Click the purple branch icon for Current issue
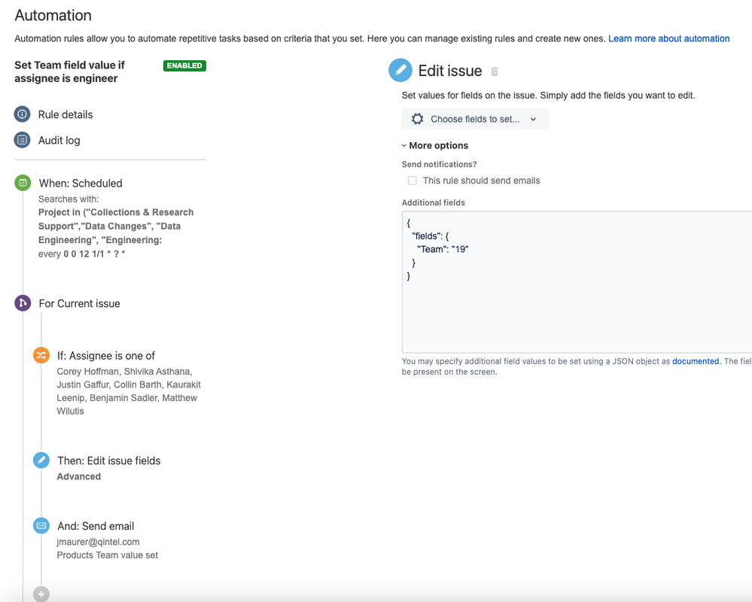This screenshot has height=602, width=752. pos(23,303)
